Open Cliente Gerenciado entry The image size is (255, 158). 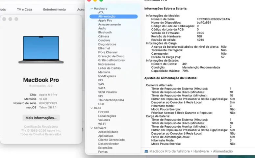(112, 140)
